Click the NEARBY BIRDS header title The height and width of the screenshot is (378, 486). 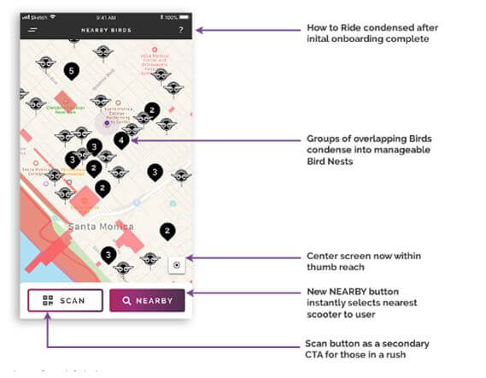tap(106, 31)
